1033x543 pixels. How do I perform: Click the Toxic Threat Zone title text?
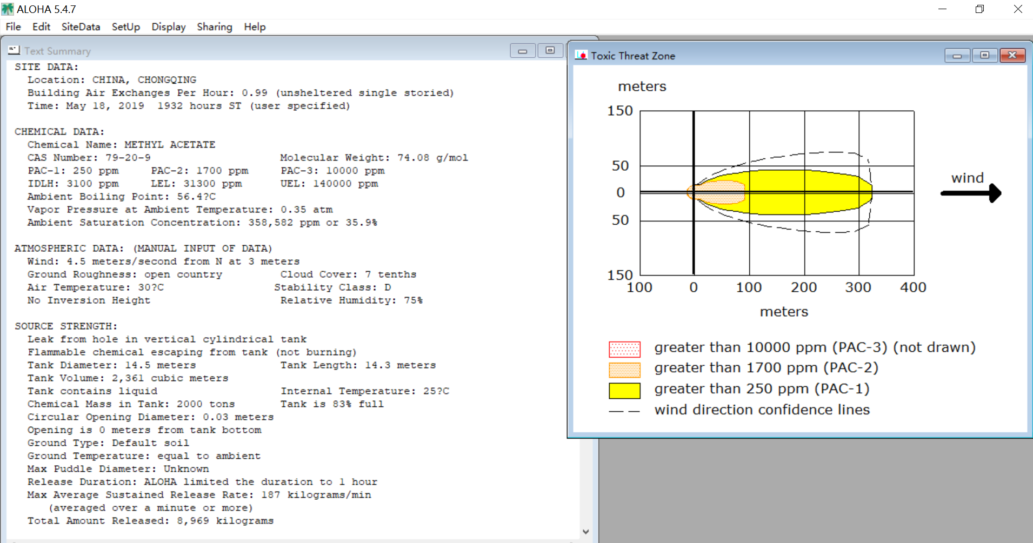(x=633, y=56)
